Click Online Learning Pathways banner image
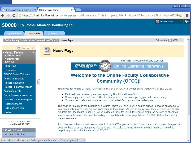Viewport: 191px width, 143px height. (119, 66)
